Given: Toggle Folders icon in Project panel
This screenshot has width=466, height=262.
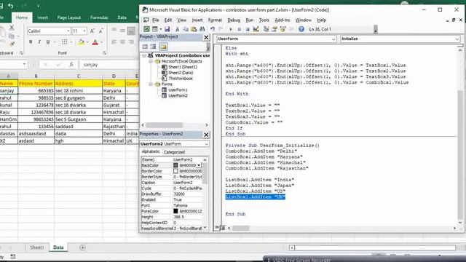Looking at the screenshot, I should (163, 47).
